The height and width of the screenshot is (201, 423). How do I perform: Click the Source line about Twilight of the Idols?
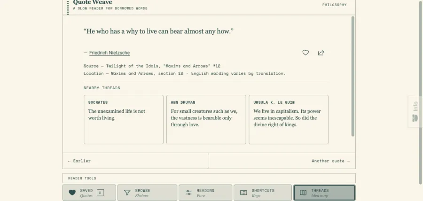tap(152, 66)
